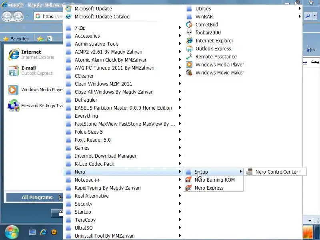Open Close All Windows By Magdy Zahyan
The width and height of the screenshot is (320, 240).
123,92
